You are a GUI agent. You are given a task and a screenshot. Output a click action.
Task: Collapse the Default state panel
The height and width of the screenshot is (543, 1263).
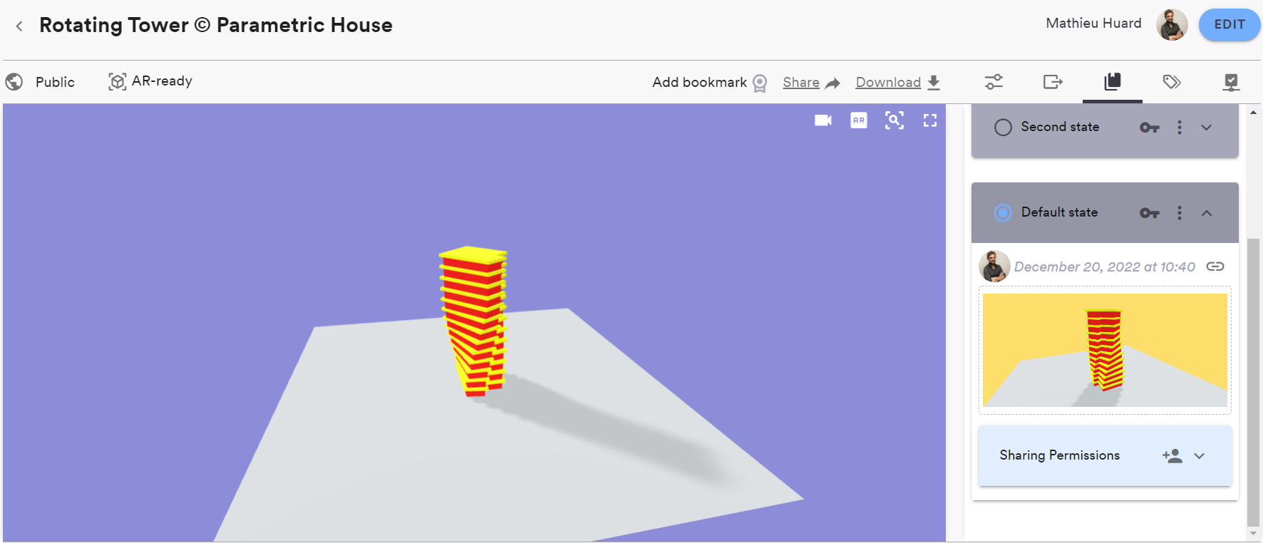point(1207,213)
